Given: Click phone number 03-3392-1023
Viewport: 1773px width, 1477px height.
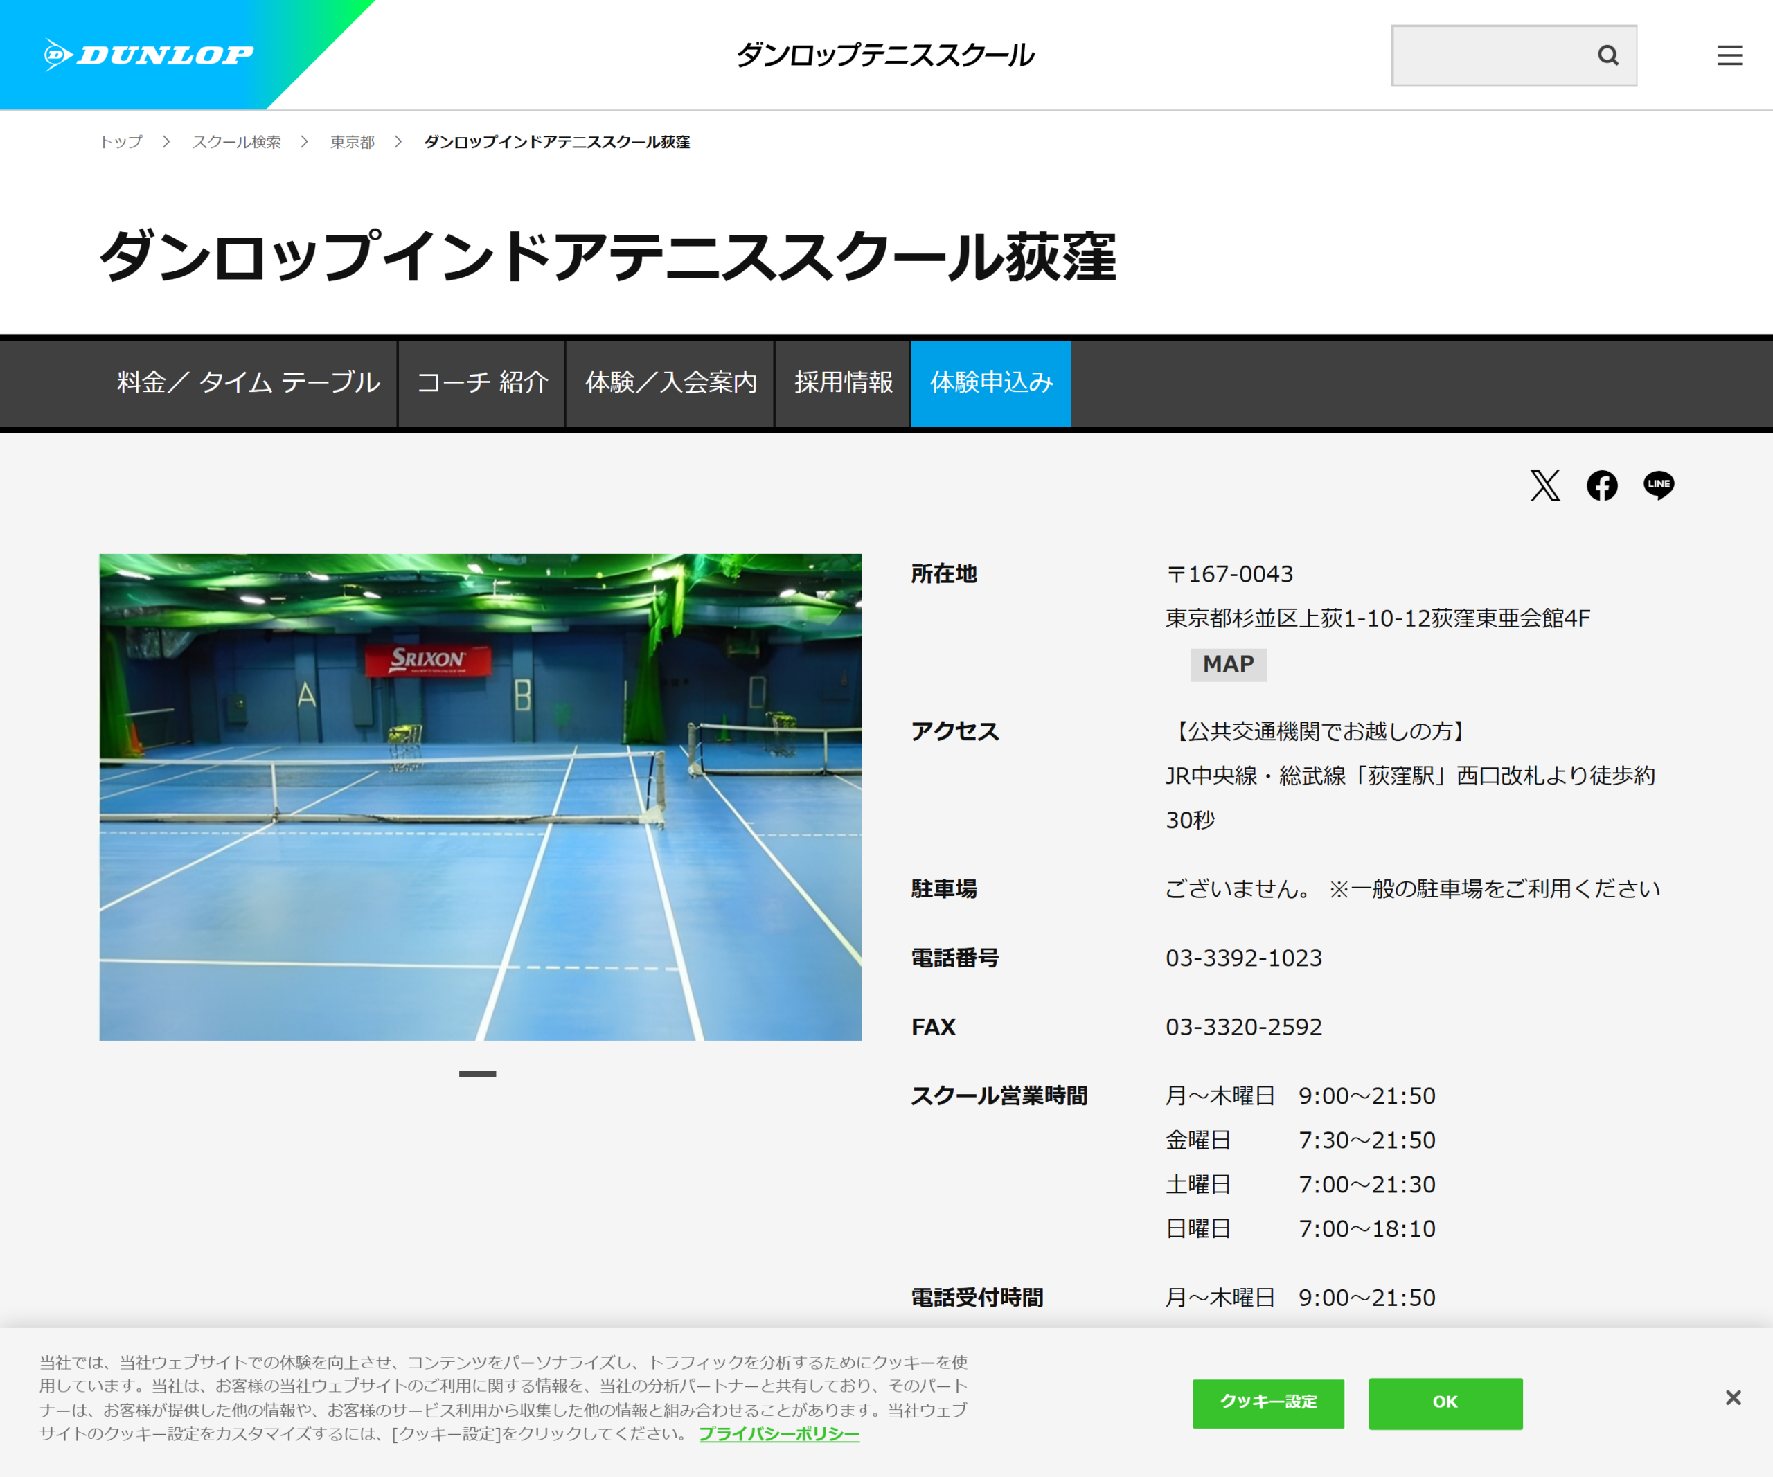Looking at the screenshot, I should coord(1244,958).
